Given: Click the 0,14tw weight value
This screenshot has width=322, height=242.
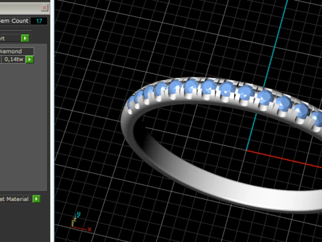Looking at the screenshot, I should (x=13, y=59).
